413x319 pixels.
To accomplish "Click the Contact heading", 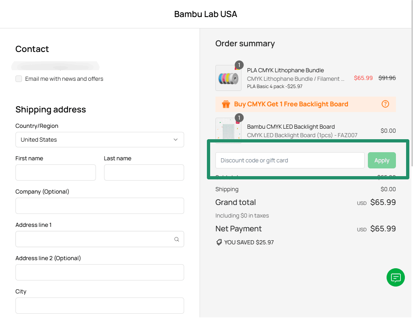I will pos(32,49).
